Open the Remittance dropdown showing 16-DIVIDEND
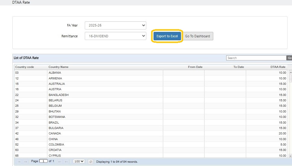The width and height of the screenshot is (292, 166). [x=115, y=36]
